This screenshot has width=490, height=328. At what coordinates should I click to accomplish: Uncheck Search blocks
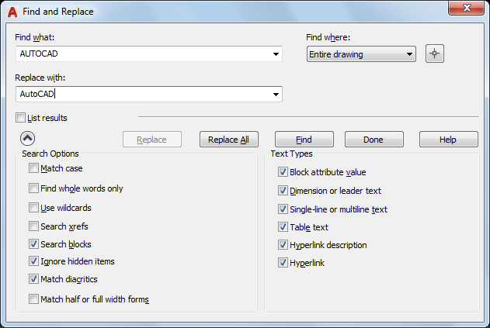tap(33, 243)
